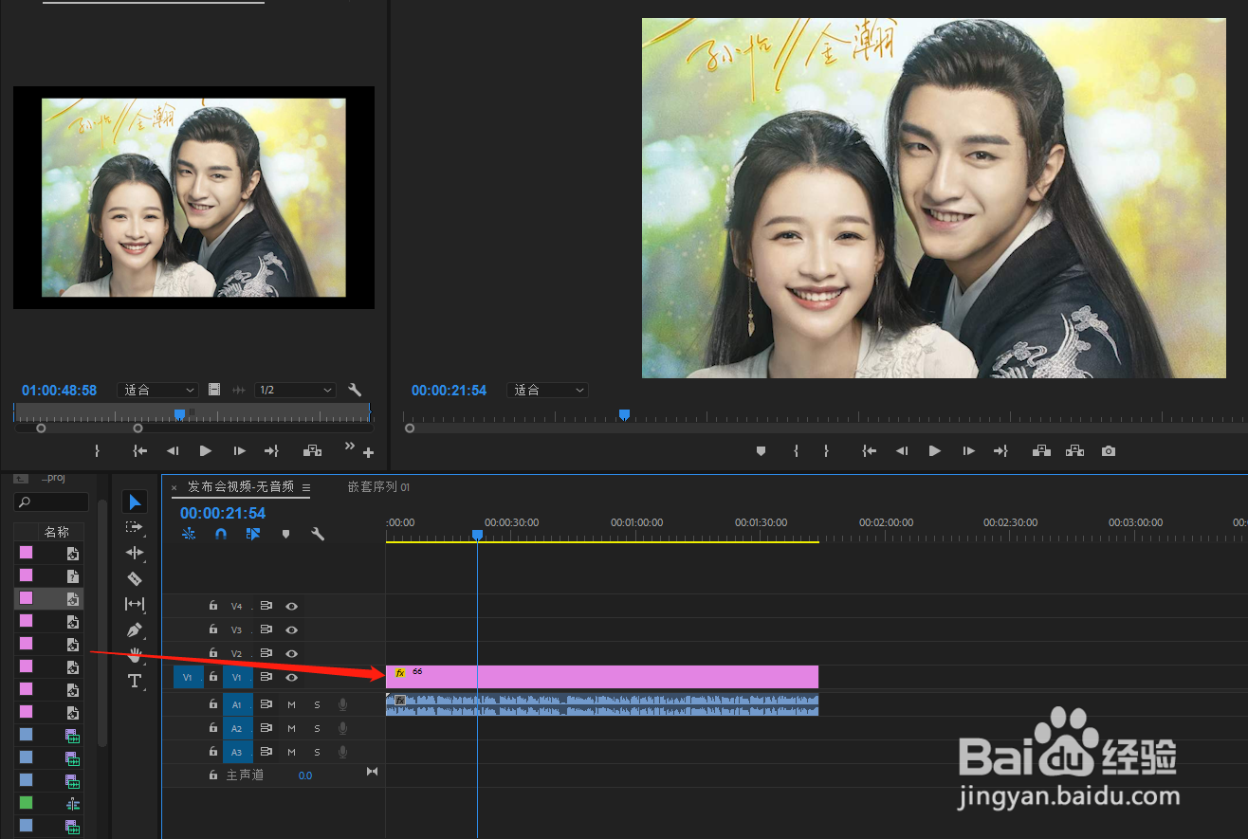Screen dimensions: 1248x839
Task: Toggle Linked Selection in the timeline header
Action: (252, 534)
